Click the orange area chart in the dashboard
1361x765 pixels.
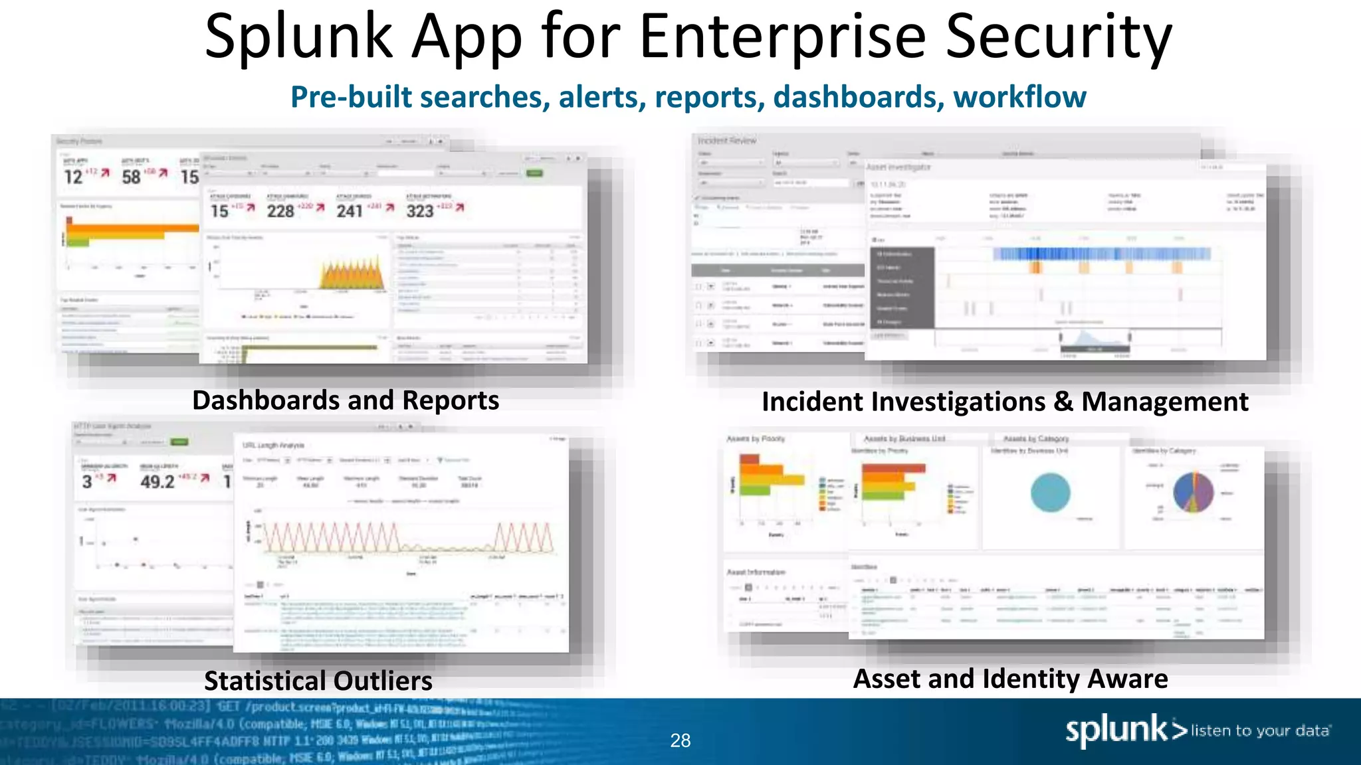(352, 273)
